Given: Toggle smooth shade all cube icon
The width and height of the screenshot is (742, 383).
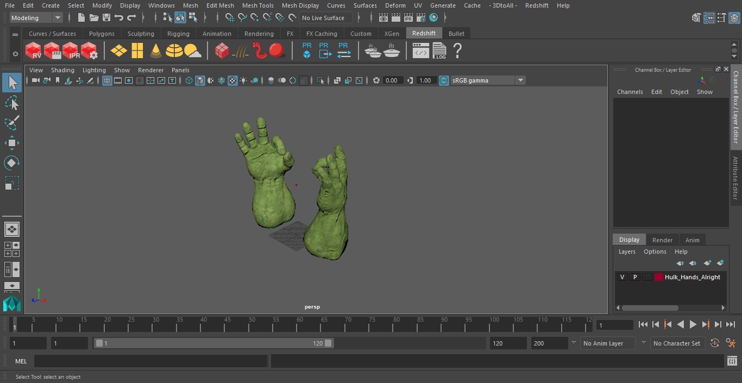Looking at the screenshot, I should (200, 80).
